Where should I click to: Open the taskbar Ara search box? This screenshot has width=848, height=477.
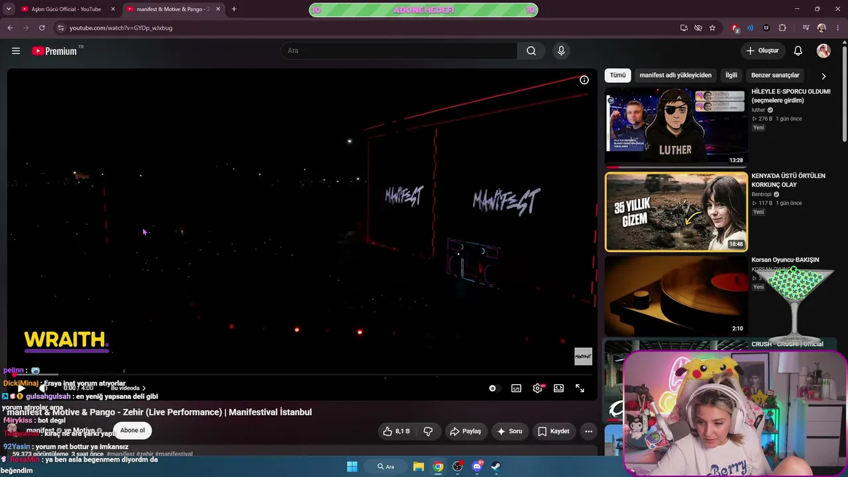(x=386, y=466)
